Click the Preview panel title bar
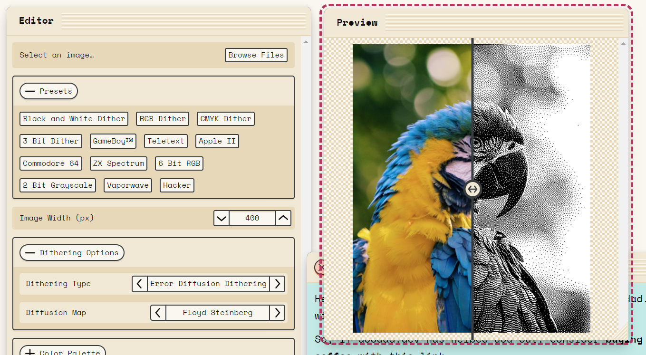 476,22
